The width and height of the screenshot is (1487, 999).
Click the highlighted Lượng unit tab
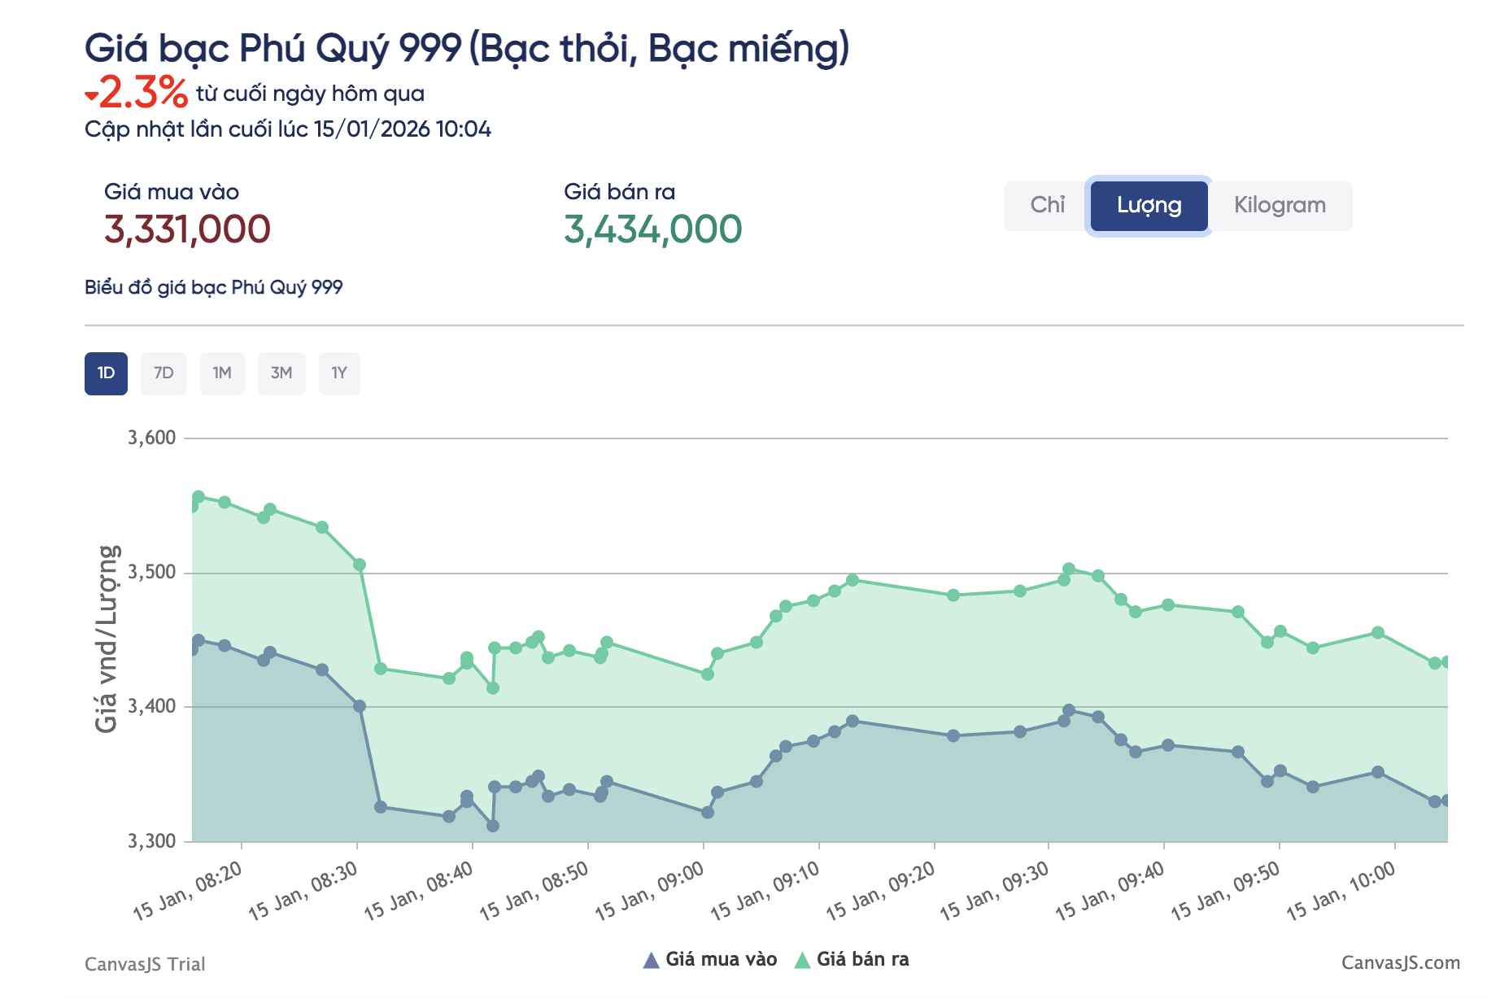[1147, 206]
